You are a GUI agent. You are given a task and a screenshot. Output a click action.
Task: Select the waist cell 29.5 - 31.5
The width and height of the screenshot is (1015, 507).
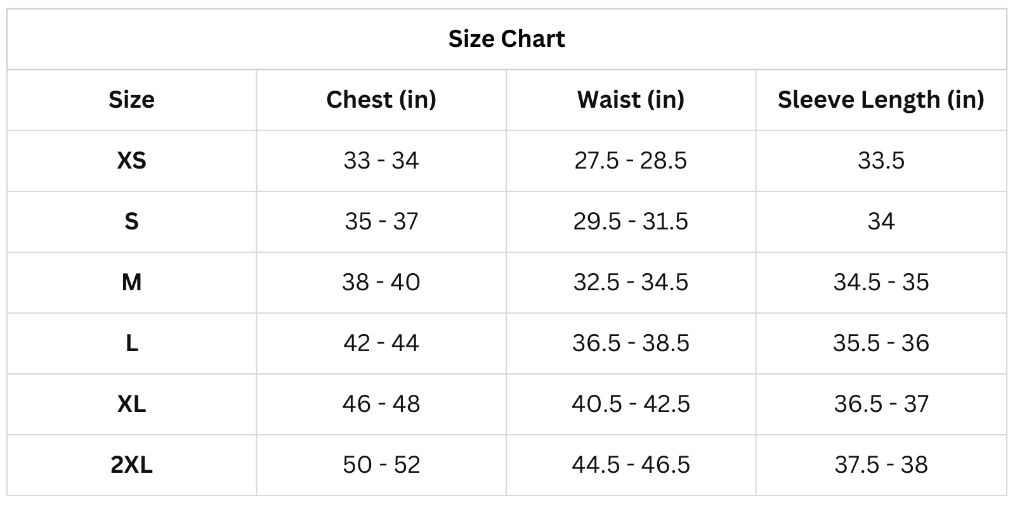click(x=631, y=222)
